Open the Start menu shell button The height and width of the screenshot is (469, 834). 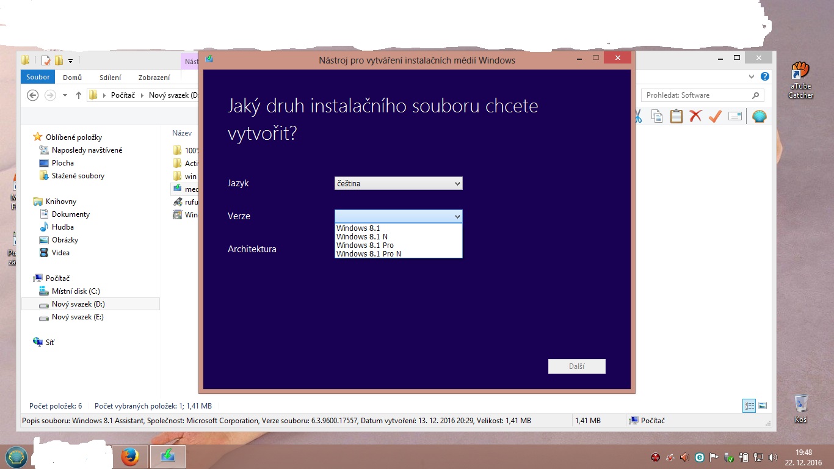(x=16, y=457)
